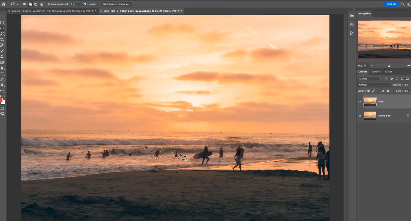411x221 pixels.
Task: Open the History panel icon
Action: pyautogui.click(x=352, y=33)
